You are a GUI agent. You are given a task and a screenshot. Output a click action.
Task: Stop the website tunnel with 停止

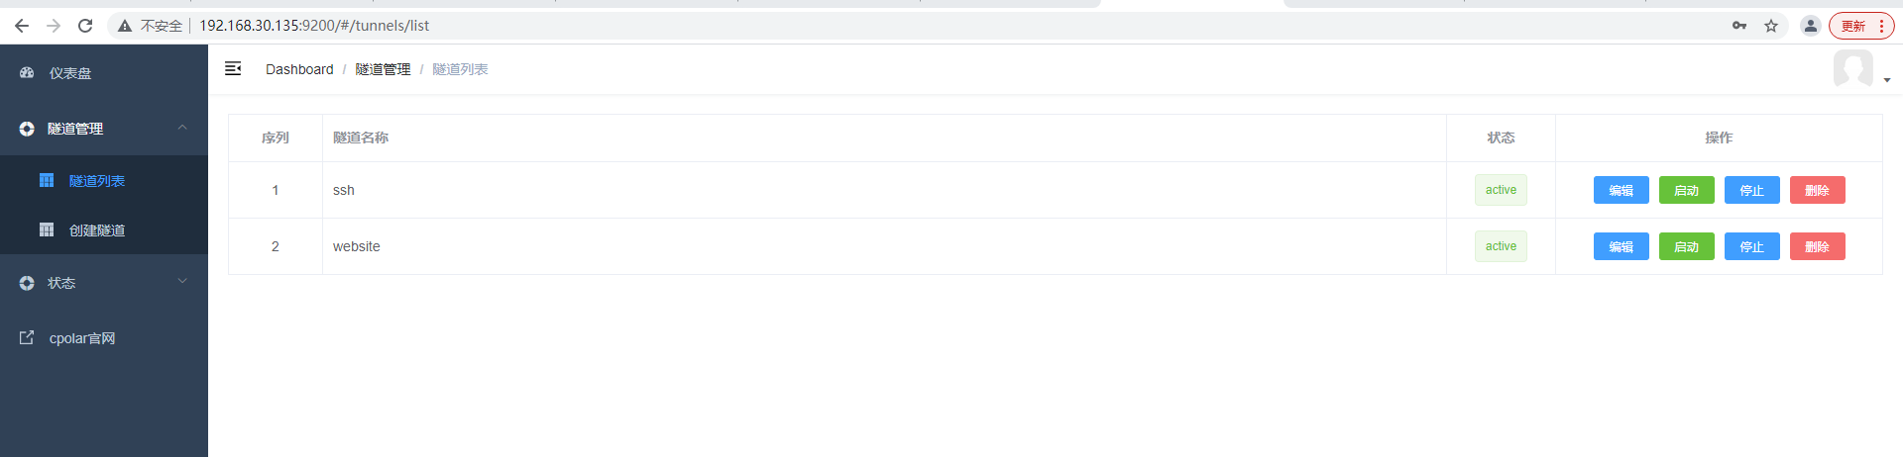click(x=1752, y=246)
